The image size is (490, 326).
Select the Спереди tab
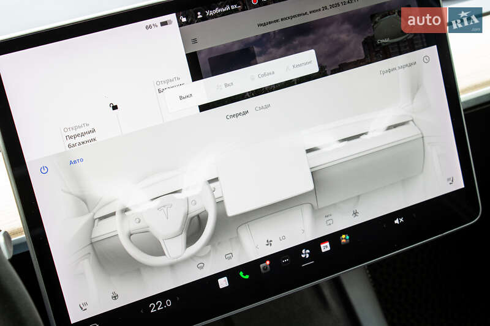coord(237,114)
